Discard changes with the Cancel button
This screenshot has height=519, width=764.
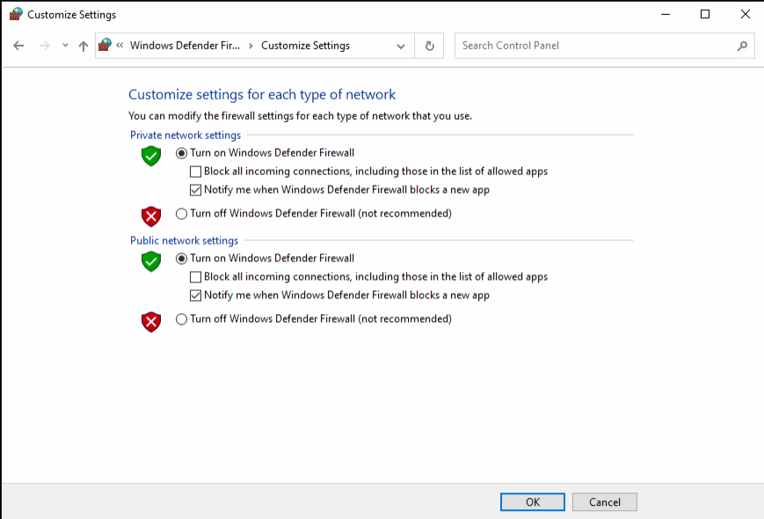[x=605, y=502]
